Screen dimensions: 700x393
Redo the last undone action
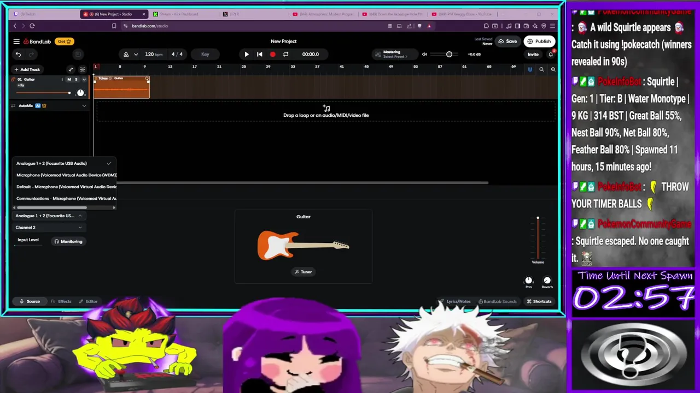coord(31,54)
